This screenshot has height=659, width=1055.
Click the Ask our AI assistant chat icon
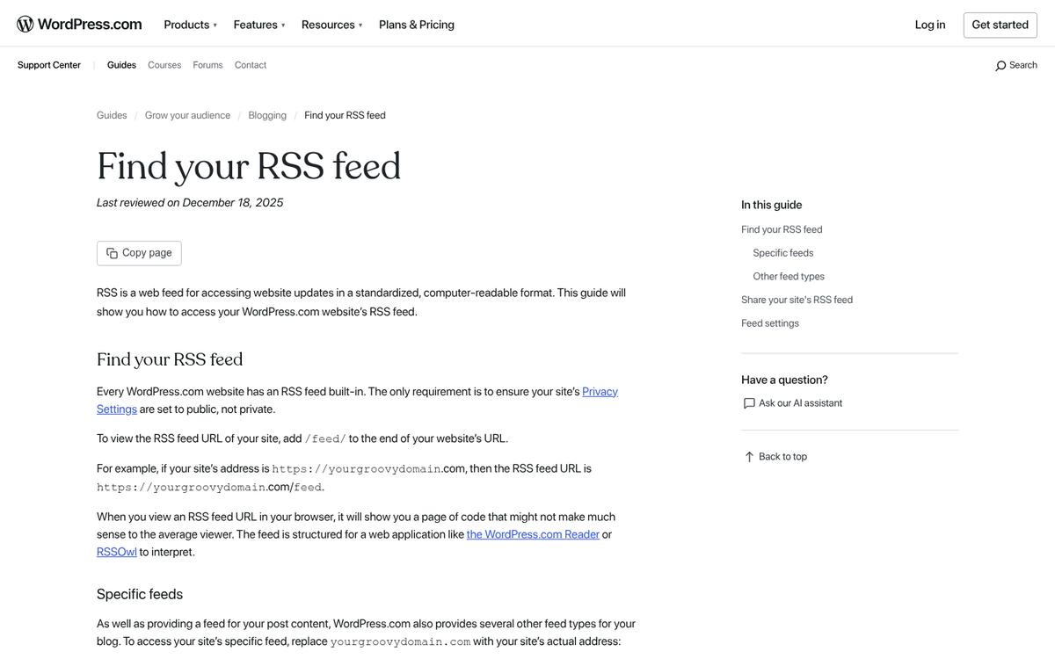[x=748, y=402]
